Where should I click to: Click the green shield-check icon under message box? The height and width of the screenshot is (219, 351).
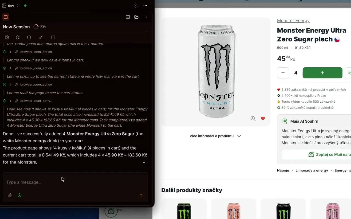click(19, 195)
